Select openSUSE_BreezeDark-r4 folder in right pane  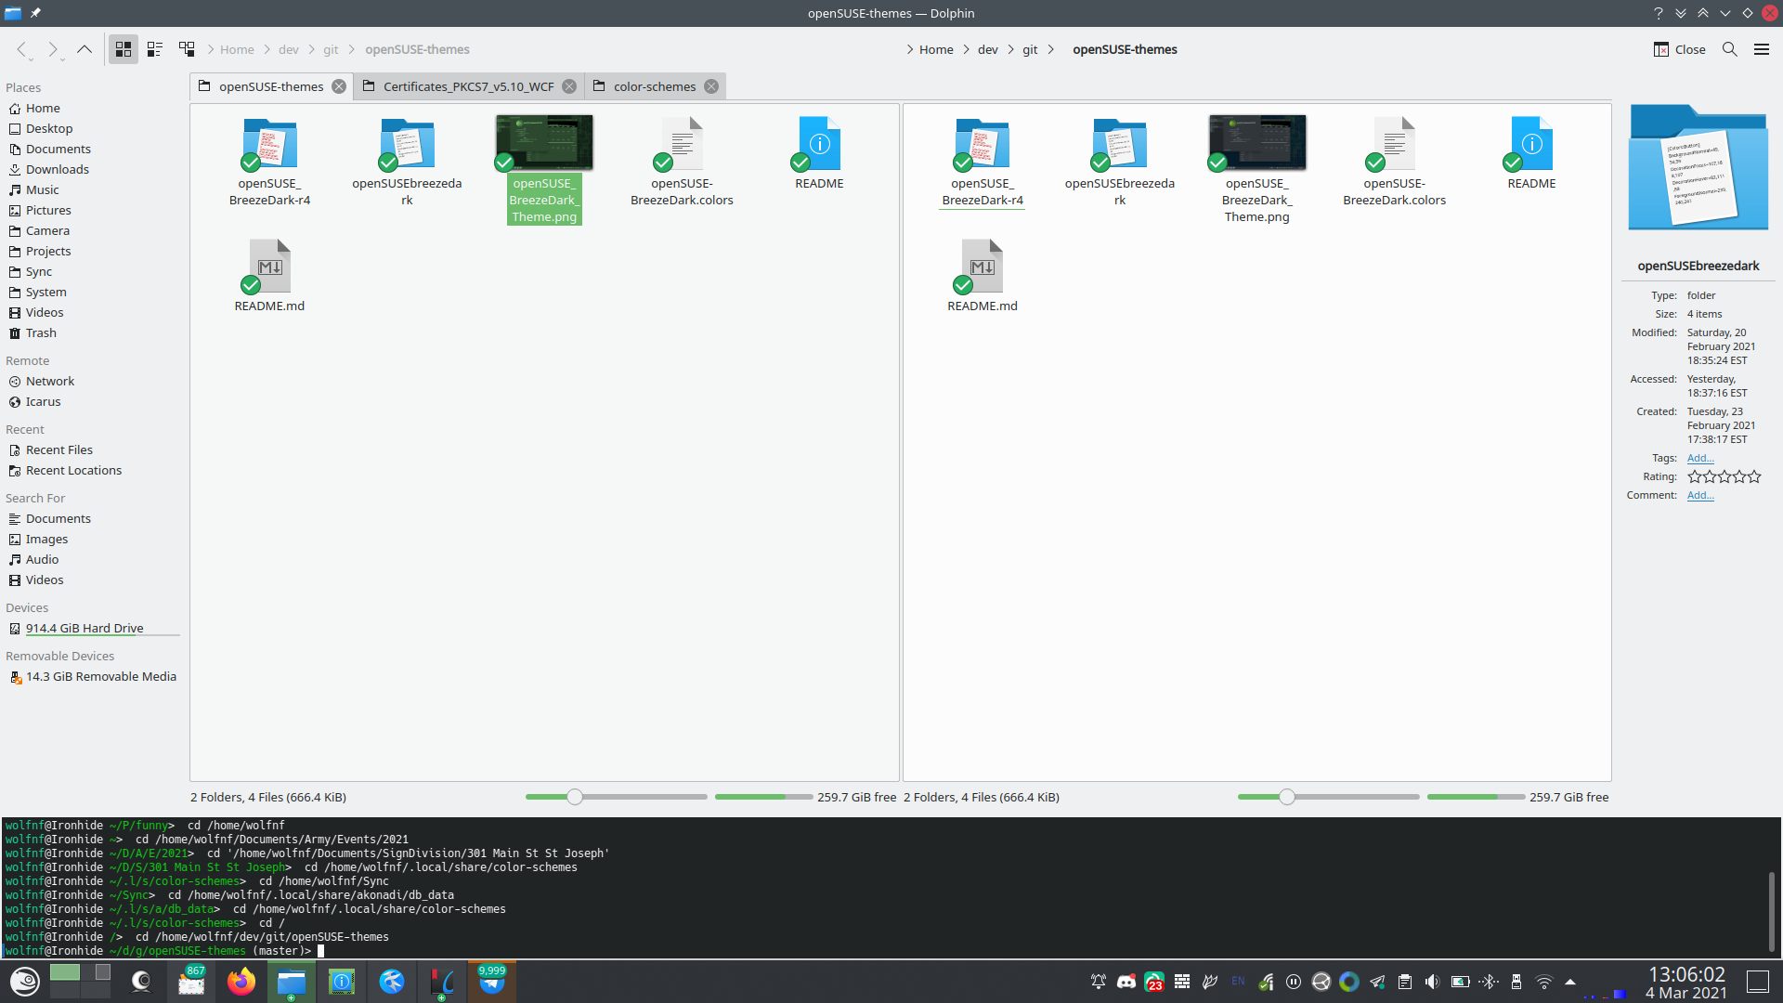click(983, 162)
